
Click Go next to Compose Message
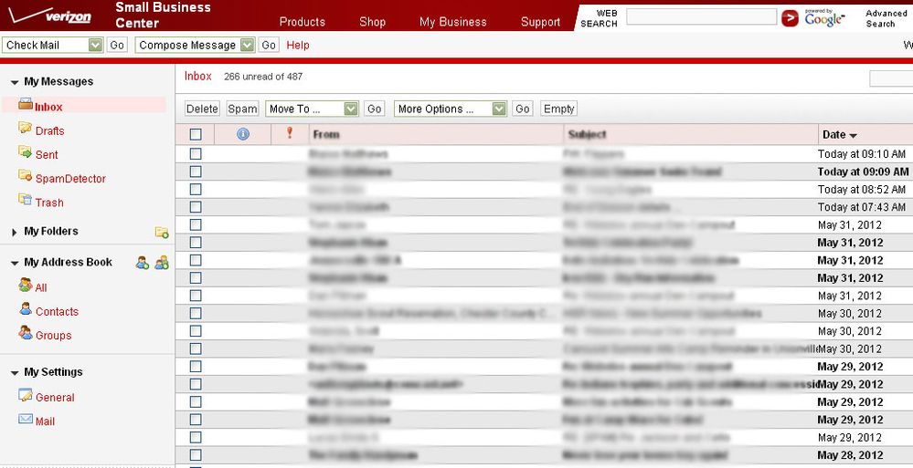coord(269,45)
